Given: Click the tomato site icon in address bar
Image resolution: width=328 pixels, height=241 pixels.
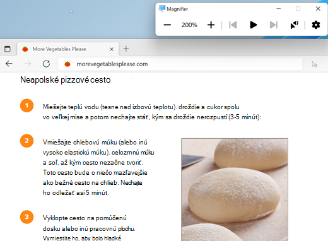Looking at the screenshot, I should [67, 64].
